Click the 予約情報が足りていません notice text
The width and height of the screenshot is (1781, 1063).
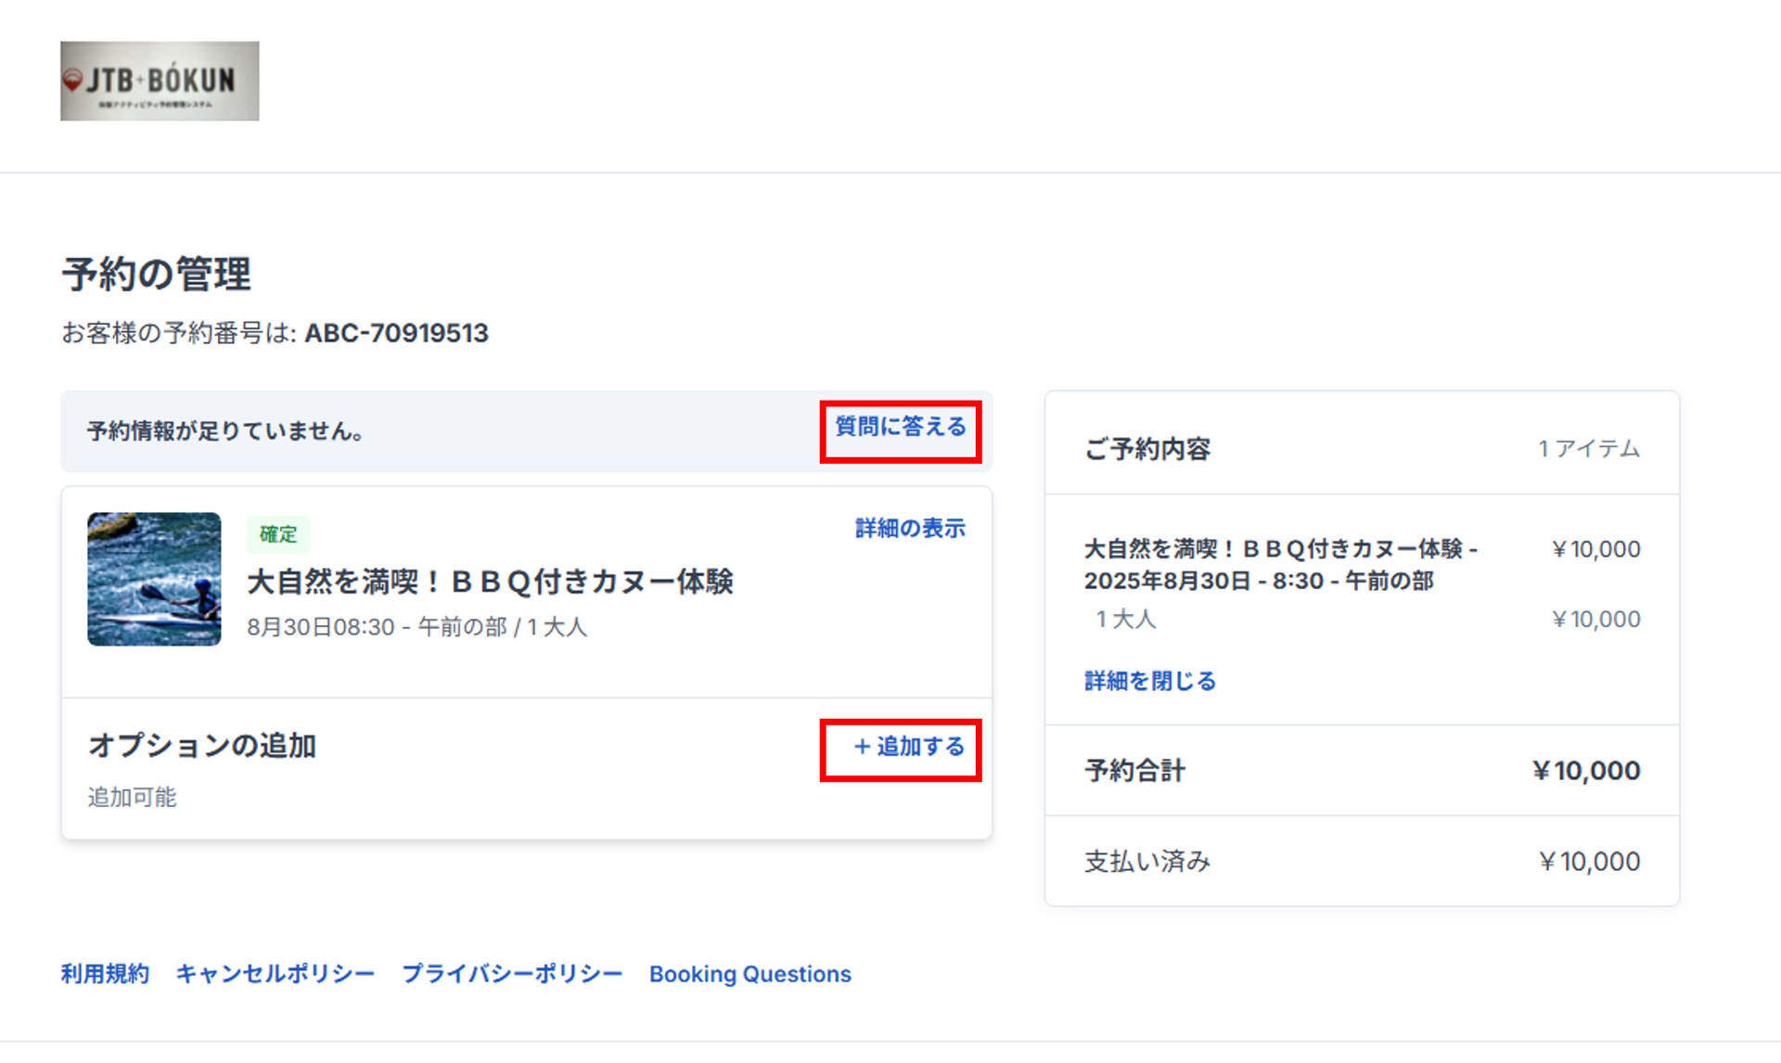coord(225,431)
